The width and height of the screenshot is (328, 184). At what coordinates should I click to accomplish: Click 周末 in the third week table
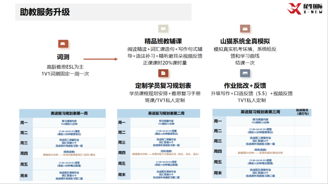pos(217,173)
